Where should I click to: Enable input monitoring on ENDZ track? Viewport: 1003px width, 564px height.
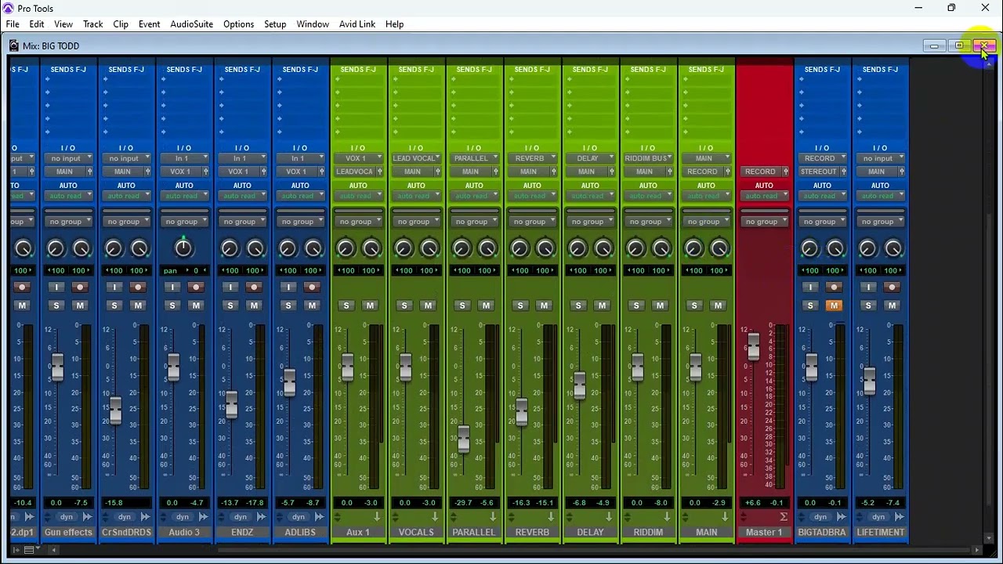pos(230,287)
